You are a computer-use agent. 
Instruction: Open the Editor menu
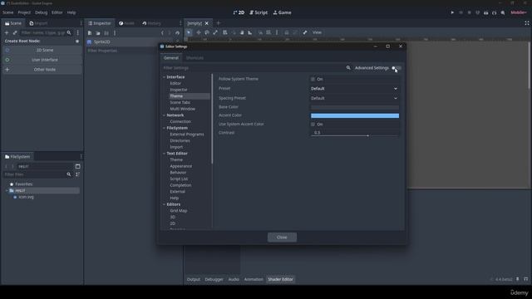tap(57, 12)
